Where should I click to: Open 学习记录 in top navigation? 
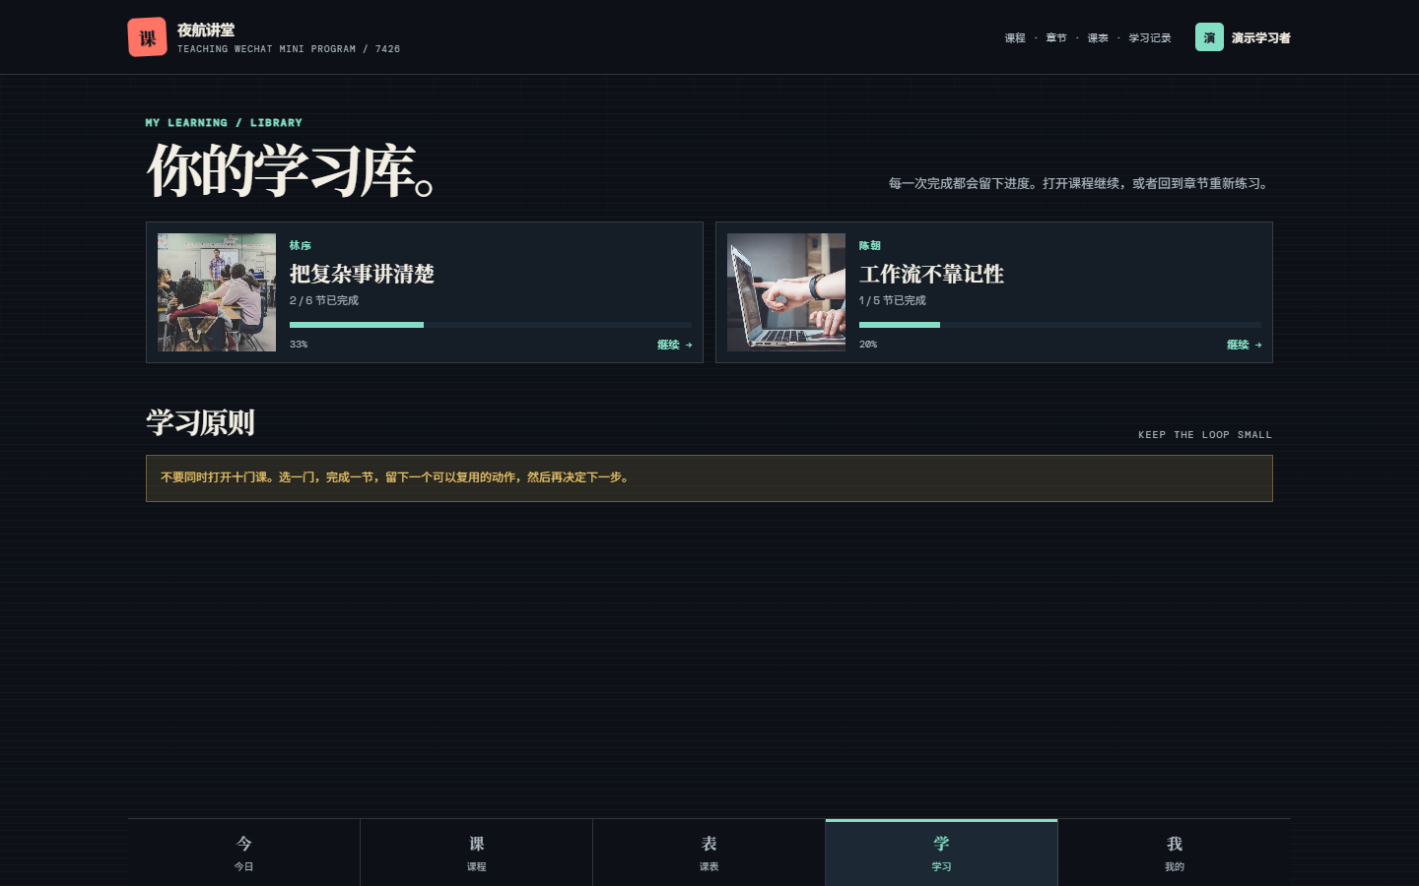pyautogui.click(x=1150, y=37)
